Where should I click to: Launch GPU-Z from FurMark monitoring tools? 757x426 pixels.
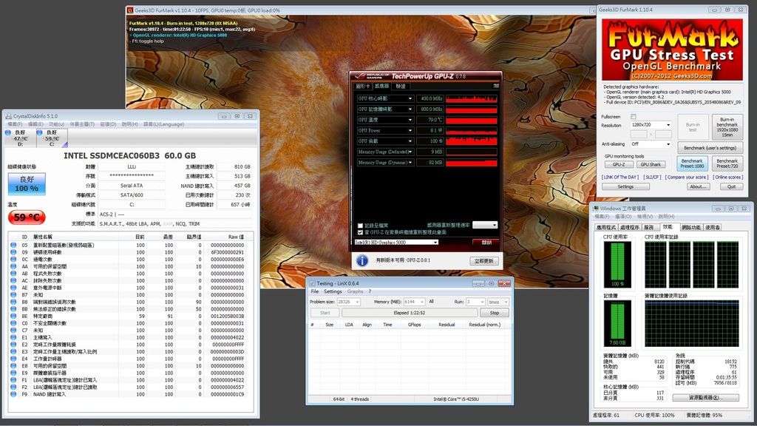pos(619,165)
